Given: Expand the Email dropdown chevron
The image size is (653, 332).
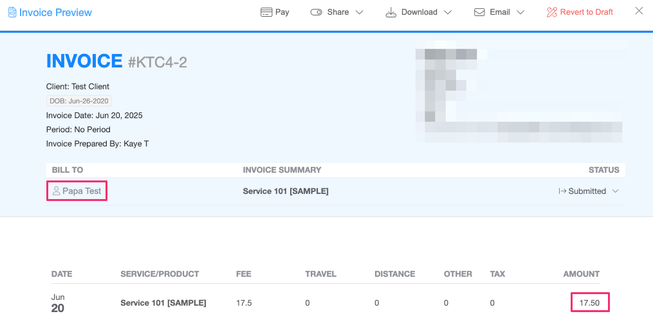Looking at the screenshot, I should [520, 12].
